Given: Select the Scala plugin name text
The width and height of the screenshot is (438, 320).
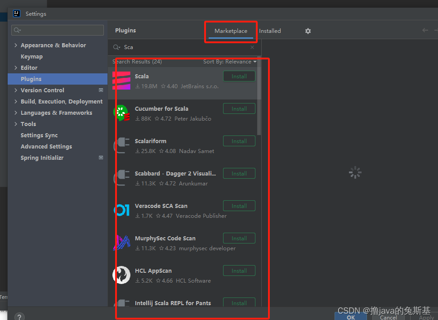Looking at the screenshot, I should pyautogui.click(x=142, y=77).
